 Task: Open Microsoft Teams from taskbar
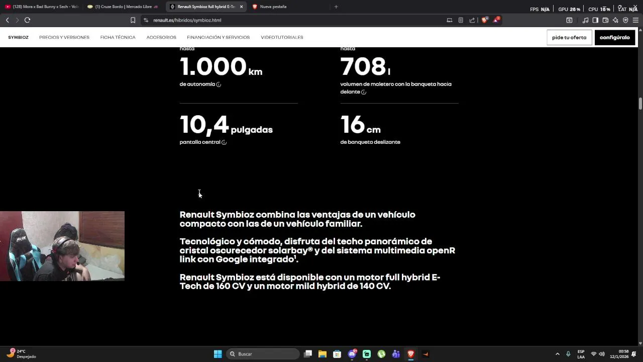tap(396, 354)
